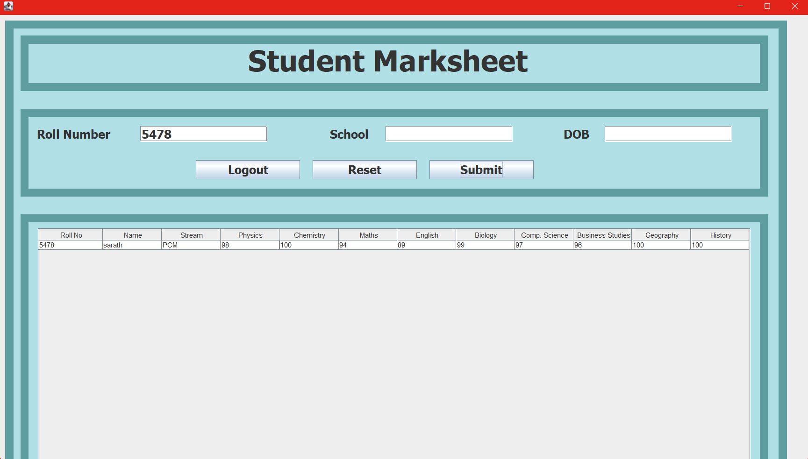
Task: Select the History mark cell 100
Action: click(720, 245)
